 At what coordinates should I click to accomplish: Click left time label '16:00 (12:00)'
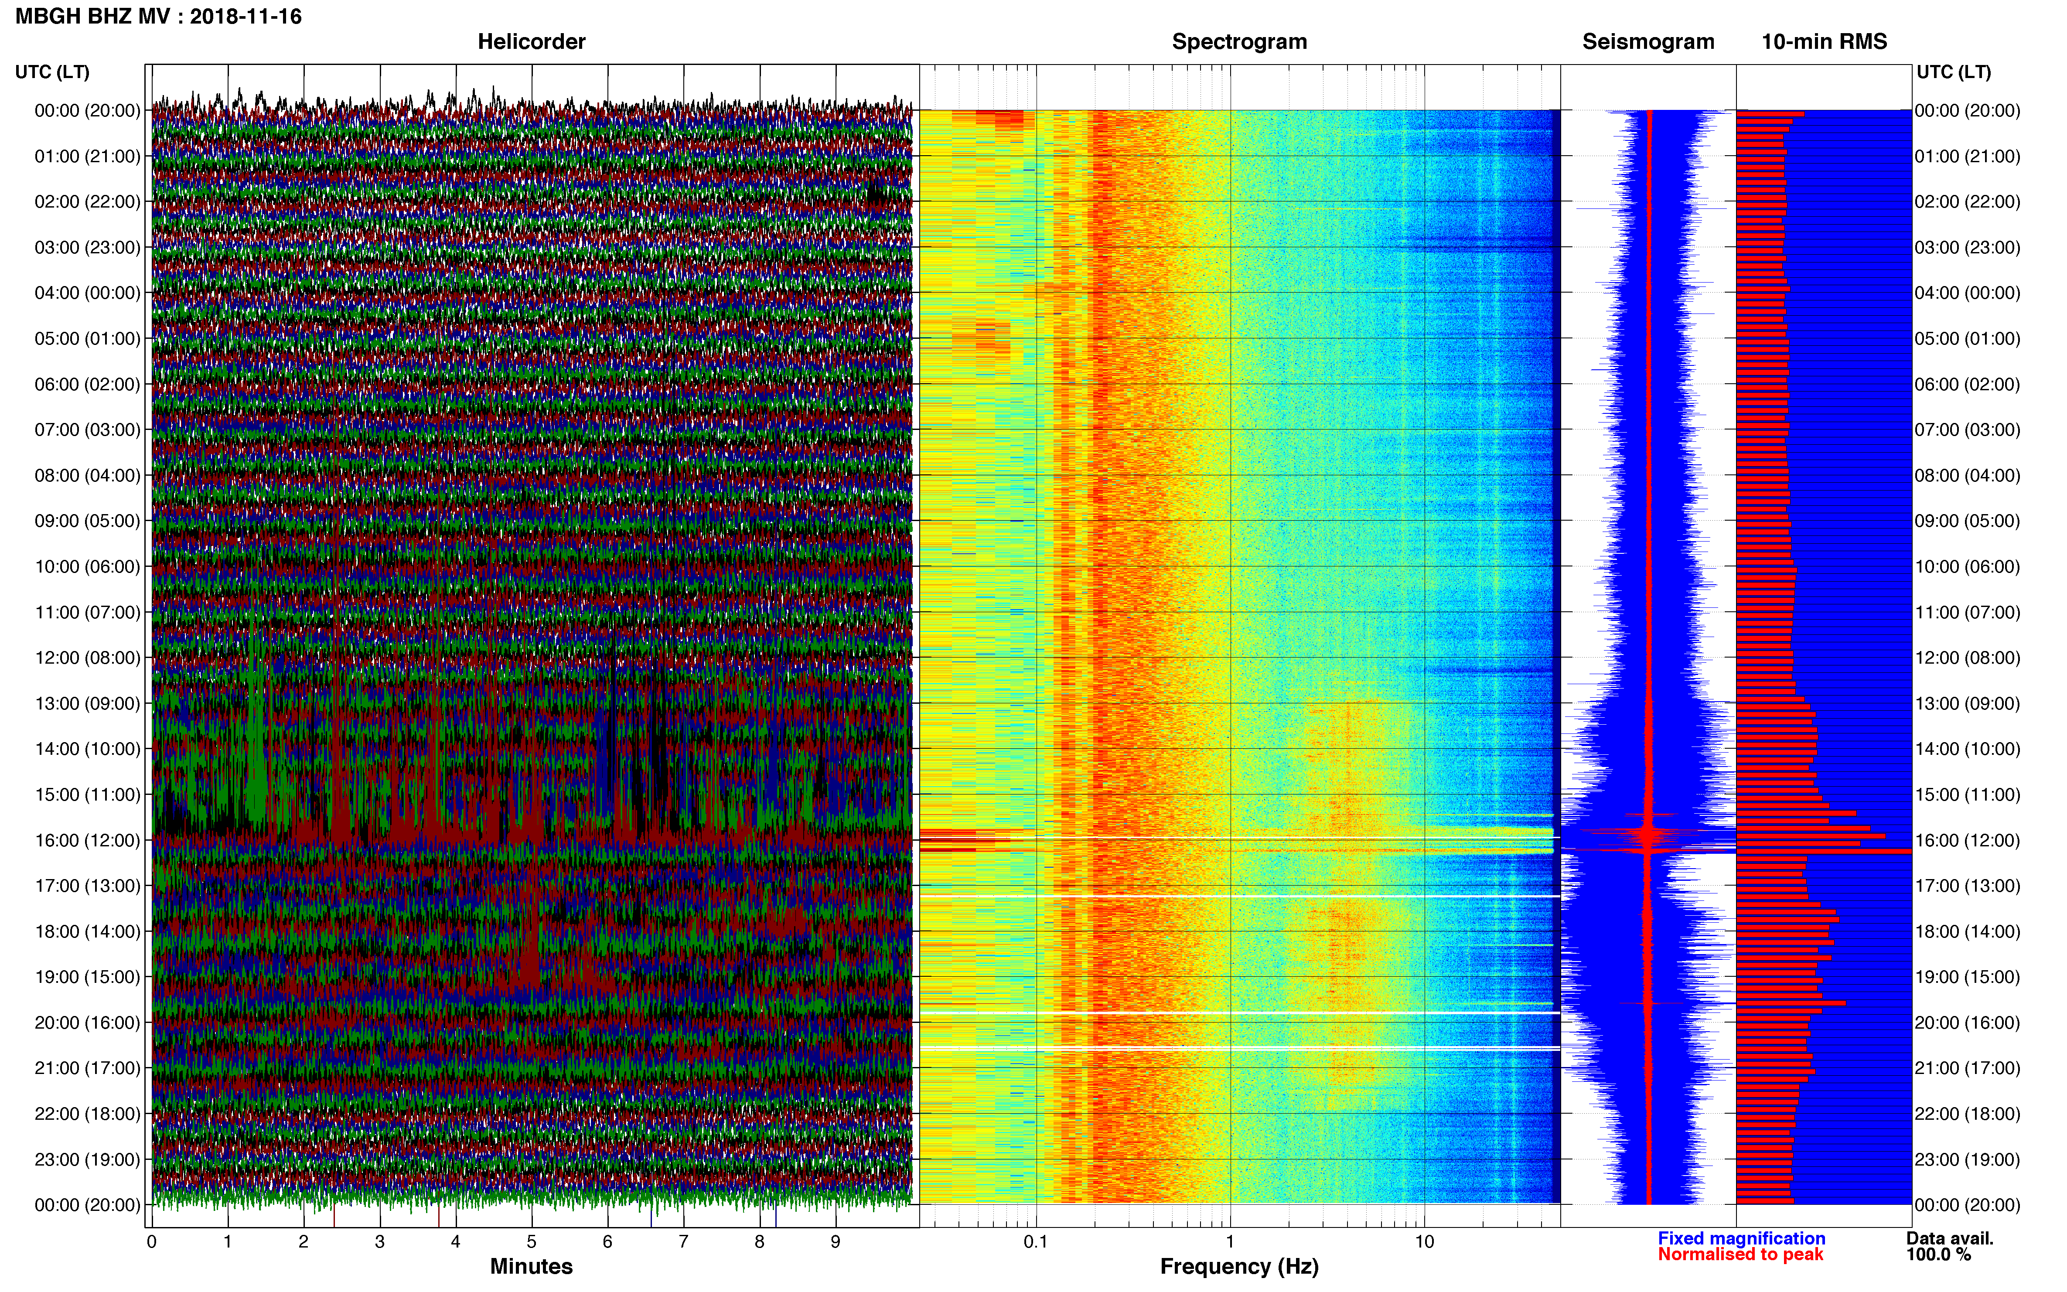[87, 840]
